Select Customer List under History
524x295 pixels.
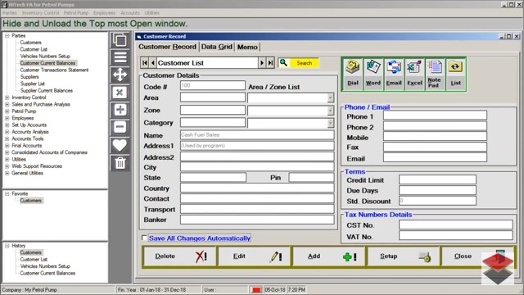pyautogui.click(x=34, y=259)
